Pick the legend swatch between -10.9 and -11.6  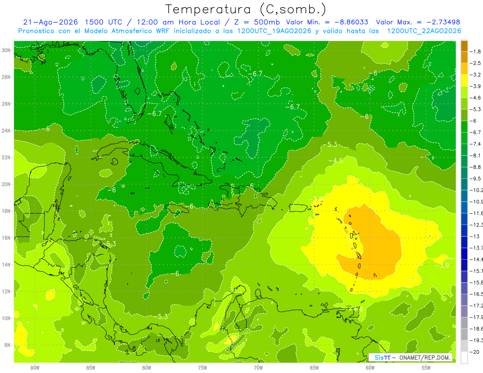(464, 207)
